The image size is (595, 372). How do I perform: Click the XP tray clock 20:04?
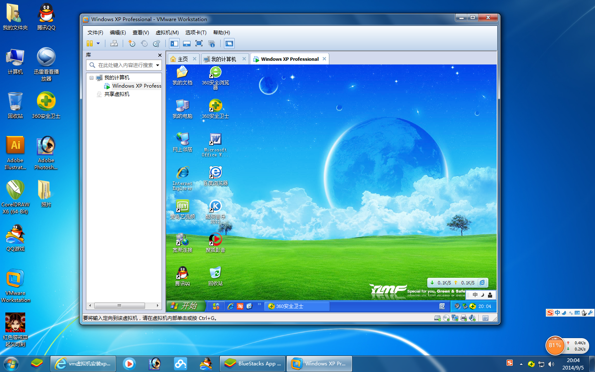(485, 306)
